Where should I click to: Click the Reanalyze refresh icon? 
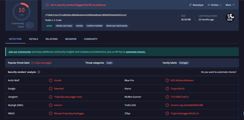(x=191, y=5)
